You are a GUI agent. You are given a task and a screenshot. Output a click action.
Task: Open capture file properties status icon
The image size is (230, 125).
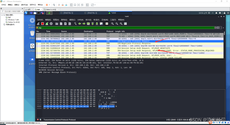tap(41, 120)
